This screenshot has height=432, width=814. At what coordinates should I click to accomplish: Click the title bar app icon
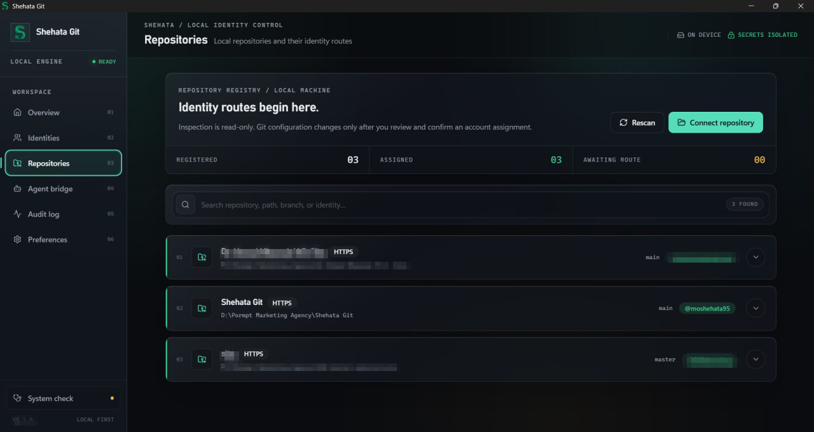coord(5,6)
